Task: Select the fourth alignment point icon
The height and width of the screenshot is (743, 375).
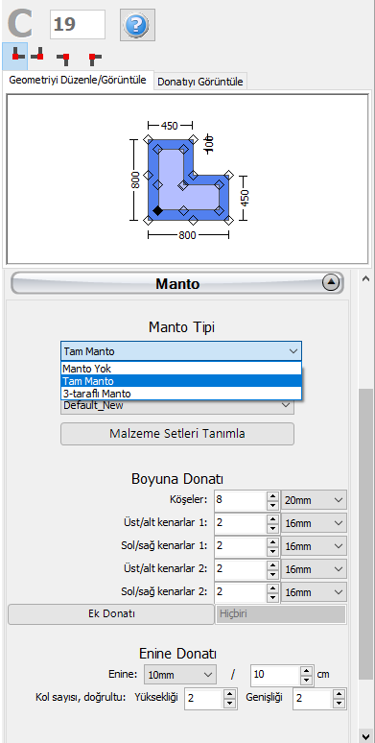Action: (94, 58)
